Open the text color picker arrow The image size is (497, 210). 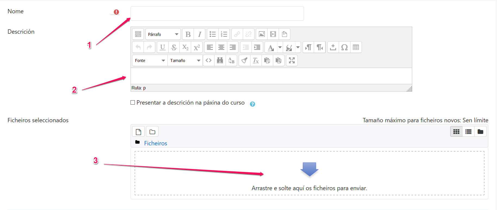[x=280, y=47]
